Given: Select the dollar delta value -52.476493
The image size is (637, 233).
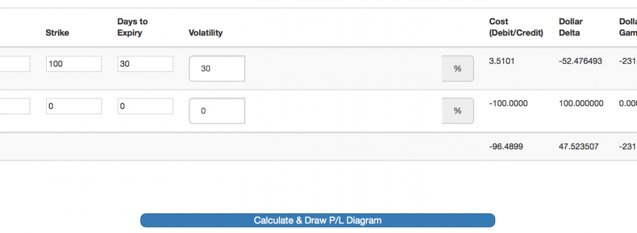Looking at the screenshot, I should point(581,61).
